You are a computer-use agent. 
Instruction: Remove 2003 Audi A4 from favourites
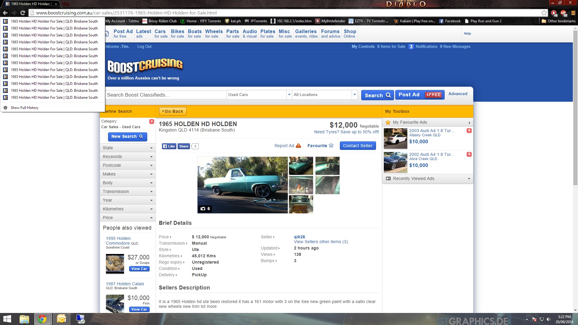pyautogui.click(x=469, y=130)
